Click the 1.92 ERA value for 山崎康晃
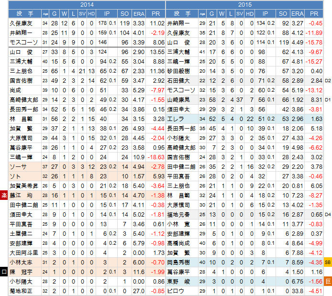332x296 pixels. click(x=297, y=99)
